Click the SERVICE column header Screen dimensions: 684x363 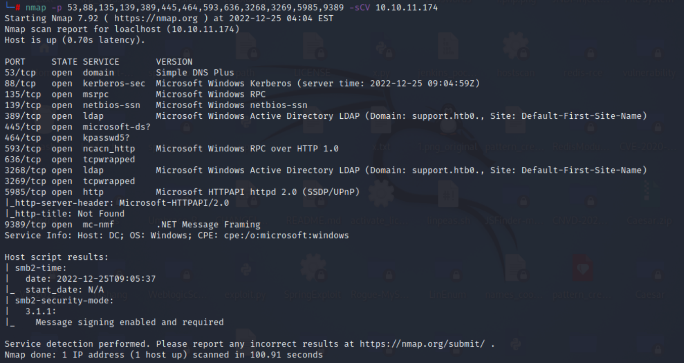(101, 62)
